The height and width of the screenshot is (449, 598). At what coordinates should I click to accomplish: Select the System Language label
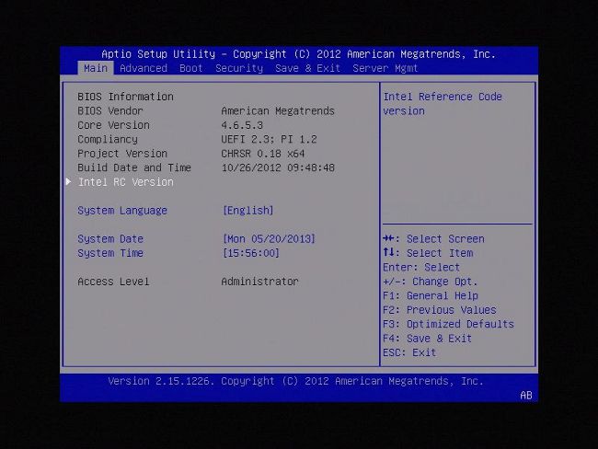[122, 211]
